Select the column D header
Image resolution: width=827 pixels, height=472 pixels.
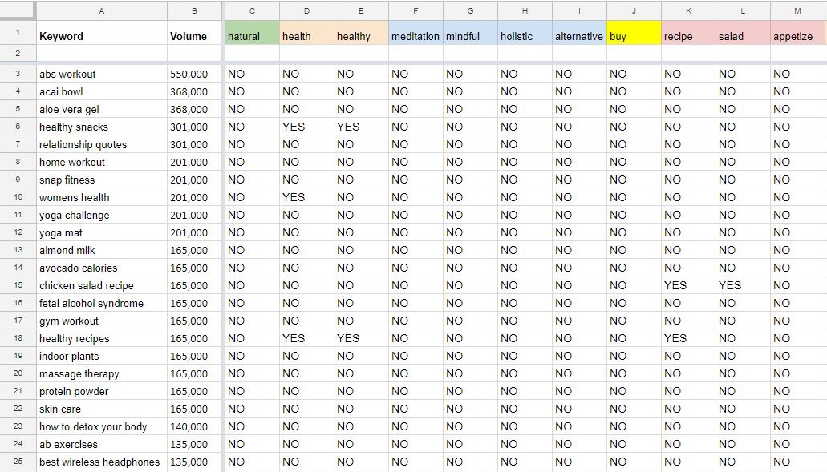click(306, 10)
